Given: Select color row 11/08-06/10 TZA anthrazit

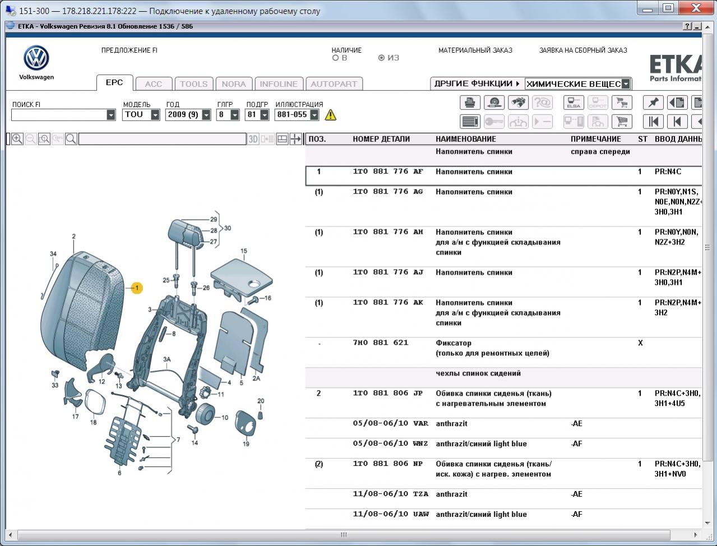Looking at the screenshot, I should (x=503, y=499).
